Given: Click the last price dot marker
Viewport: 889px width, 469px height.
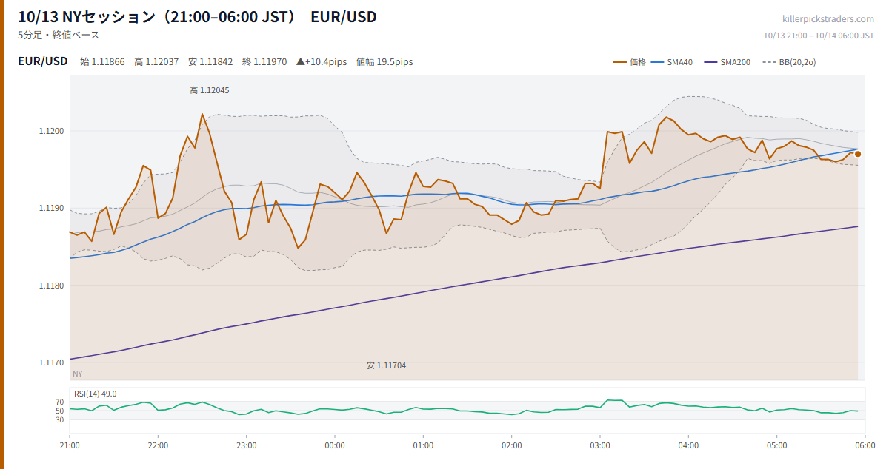Looking at the screenshot, I should 858,154.
